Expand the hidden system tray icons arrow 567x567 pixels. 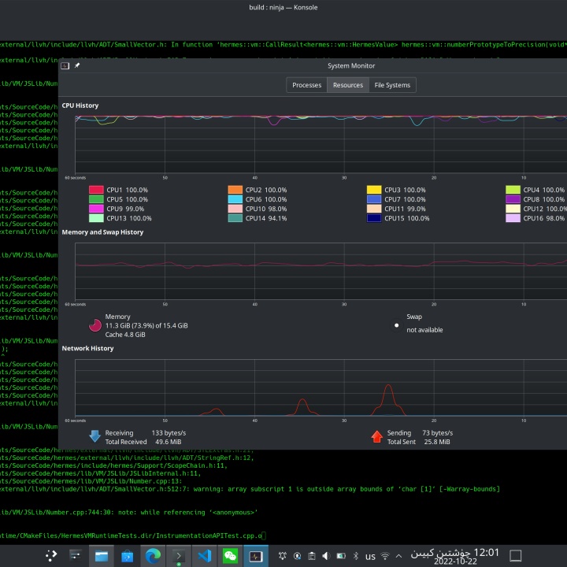coord(398,556)
